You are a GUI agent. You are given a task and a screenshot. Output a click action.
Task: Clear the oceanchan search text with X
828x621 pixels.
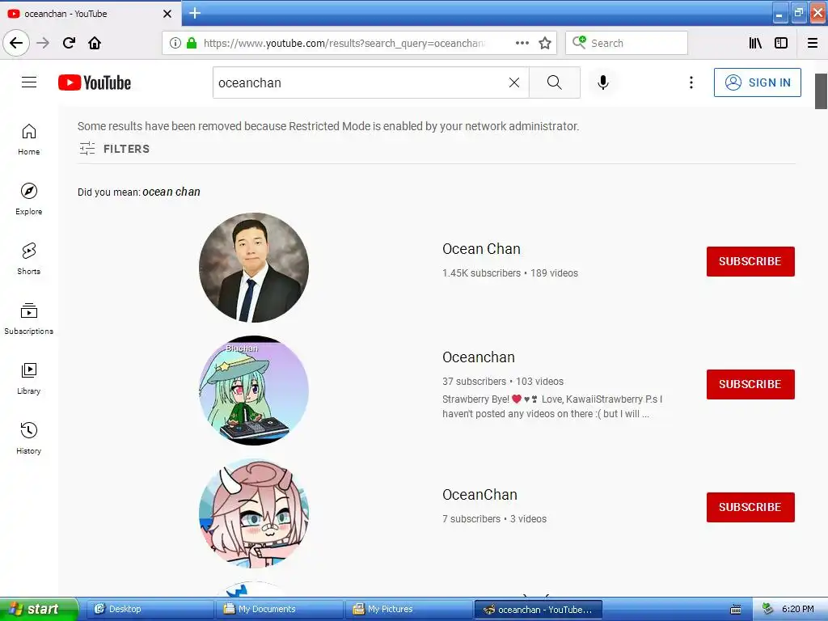point(513,82)
